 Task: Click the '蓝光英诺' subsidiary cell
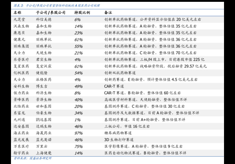[44, 140]
